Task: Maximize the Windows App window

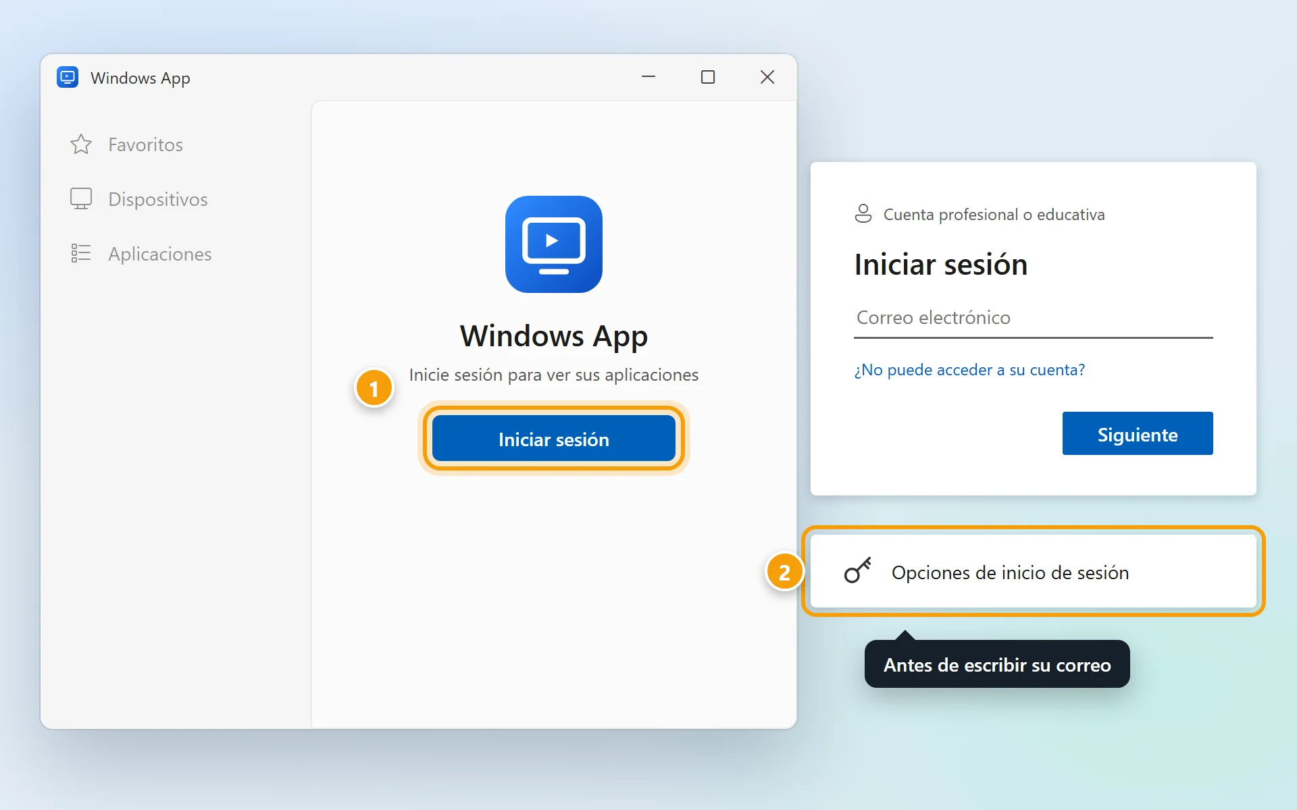Action: click(x=708, y=77)
